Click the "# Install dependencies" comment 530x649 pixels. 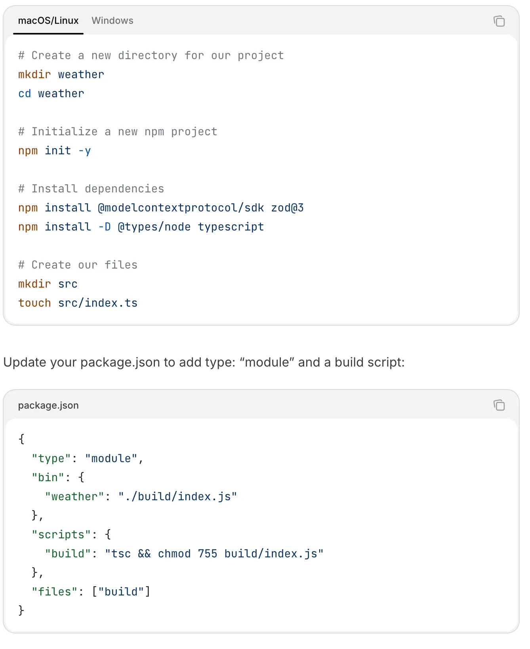pos(92,189)
